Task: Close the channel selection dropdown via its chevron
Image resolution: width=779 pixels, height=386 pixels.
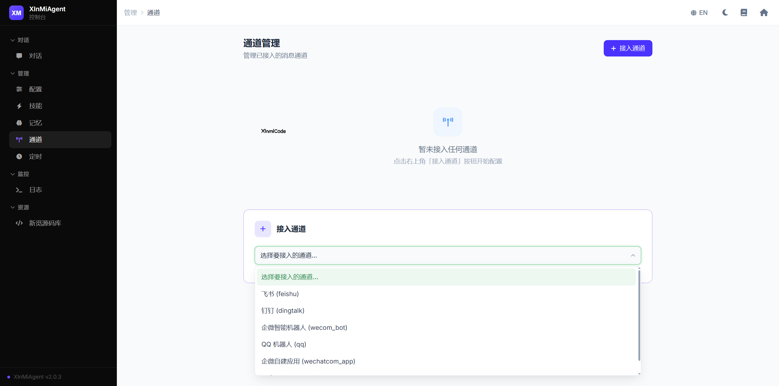Action: pos(633,255)
